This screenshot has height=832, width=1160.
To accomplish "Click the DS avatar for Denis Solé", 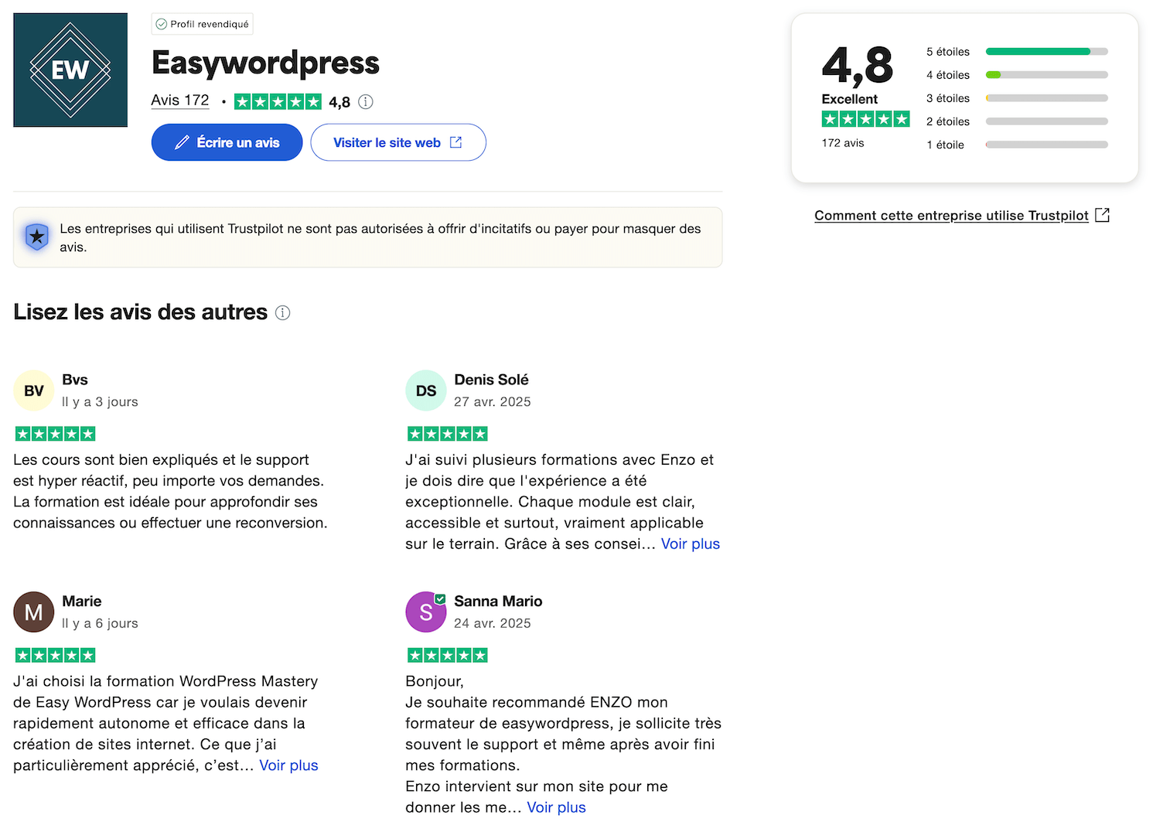I will tap(426, 390).
